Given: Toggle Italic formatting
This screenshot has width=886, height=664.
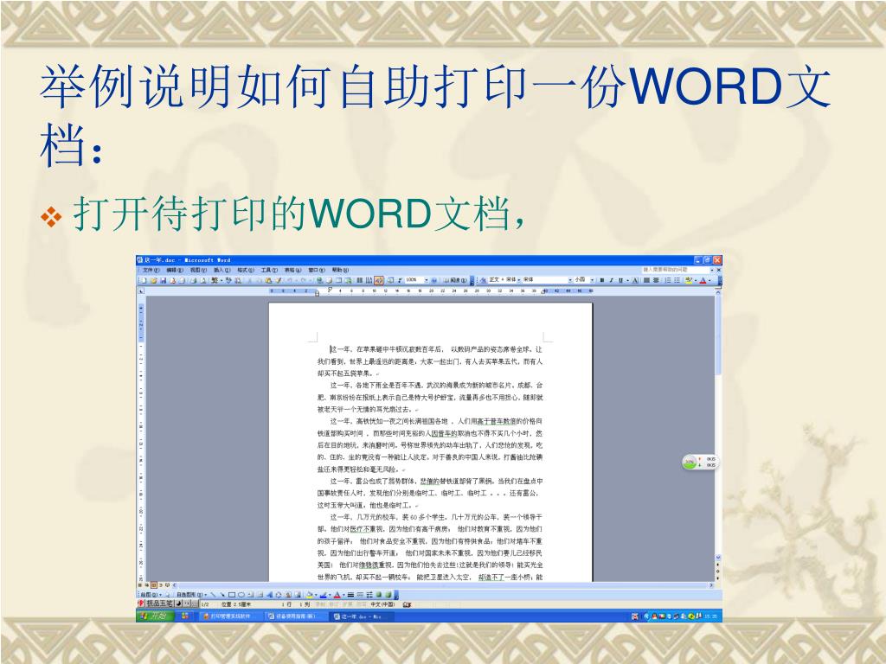Looking at the screenshot, I should (612, 280).
